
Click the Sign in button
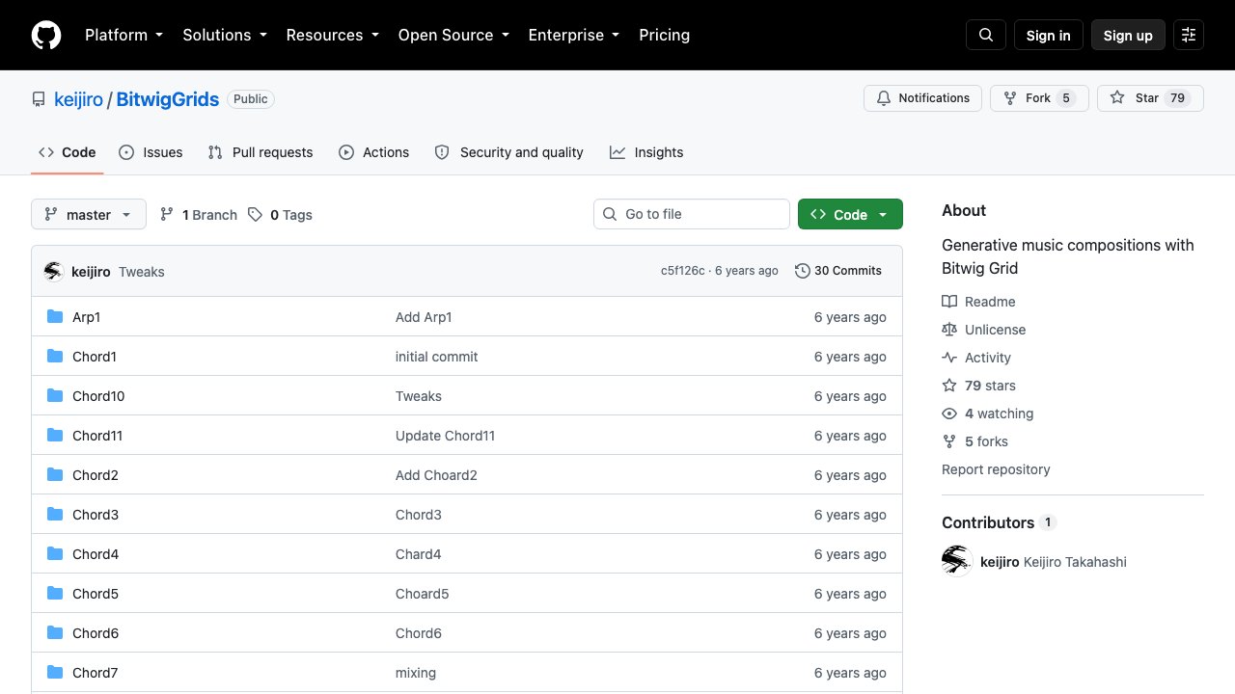pos(1049,35)
